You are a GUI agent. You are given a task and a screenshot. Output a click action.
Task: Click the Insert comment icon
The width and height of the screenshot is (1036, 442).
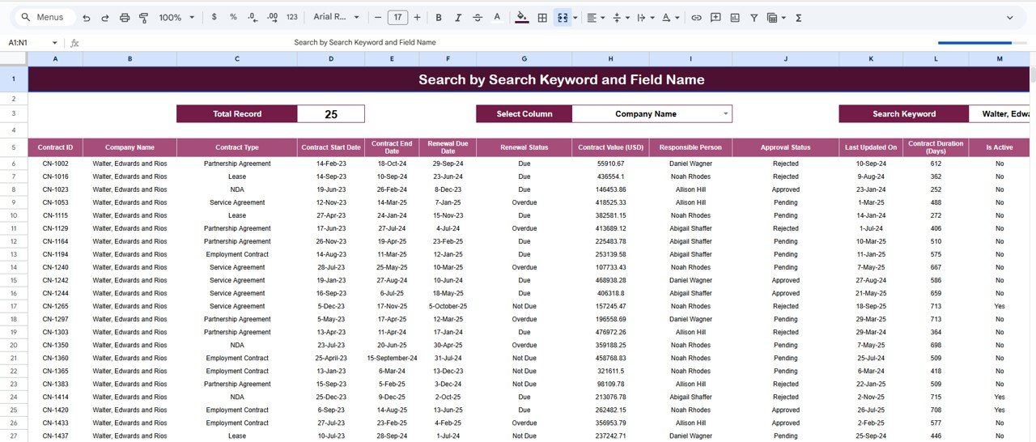pyautogui.click(x=715, y=17)
